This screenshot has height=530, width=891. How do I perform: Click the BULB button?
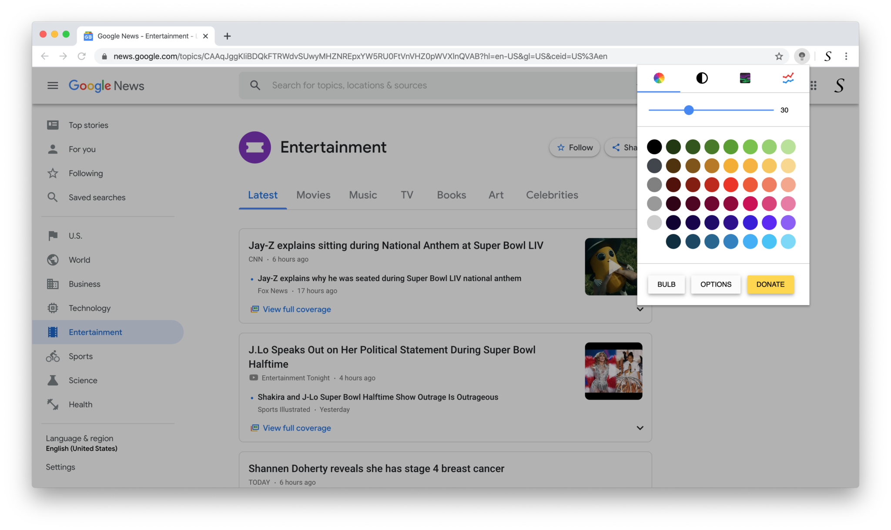point(666,284)
